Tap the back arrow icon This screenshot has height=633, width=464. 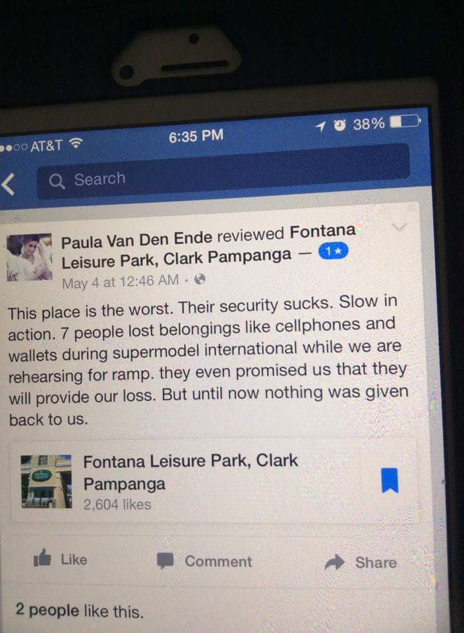tap(8, 185)
